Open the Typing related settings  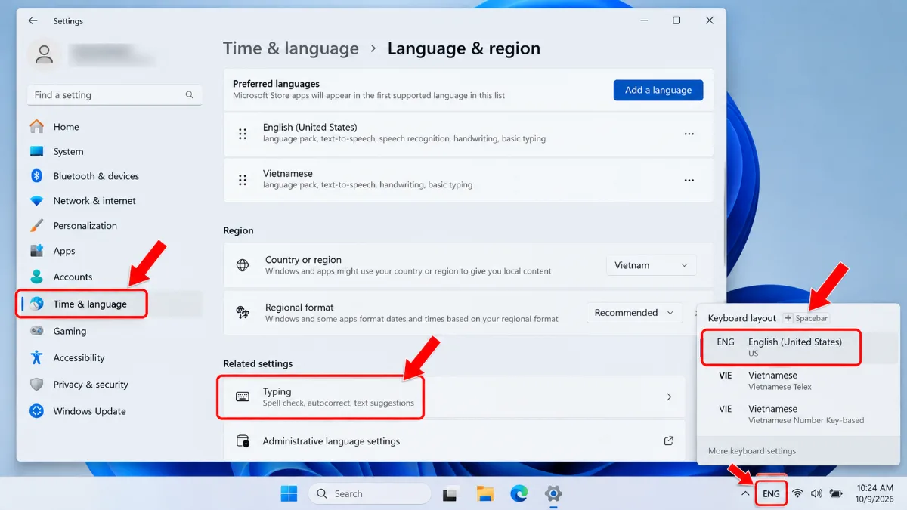454,397
